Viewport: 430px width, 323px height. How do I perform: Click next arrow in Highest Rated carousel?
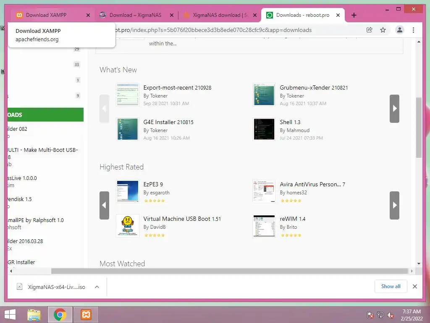394,205
